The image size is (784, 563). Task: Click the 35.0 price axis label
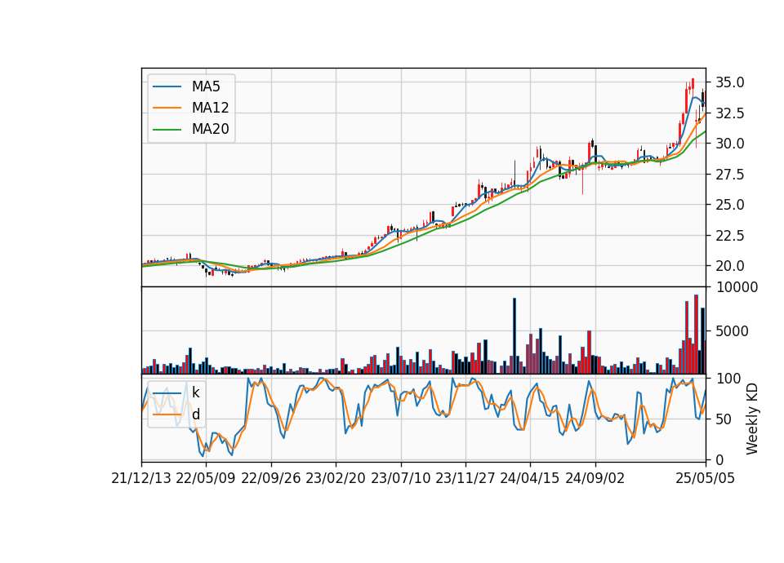point(729,82)
